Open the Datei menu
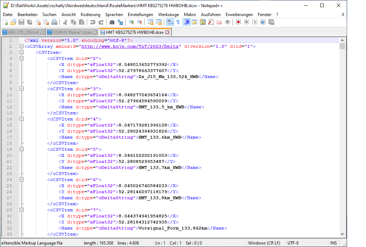 [x=8, y=15]
